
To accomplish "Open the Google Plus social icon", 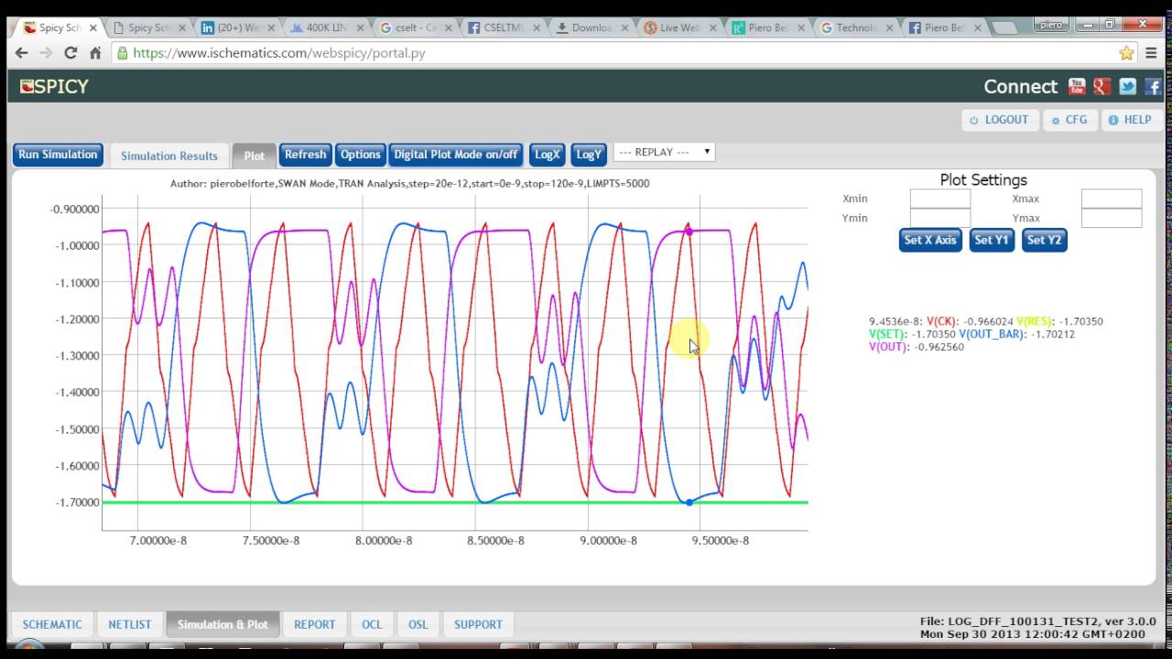I will coord(1102,87).
